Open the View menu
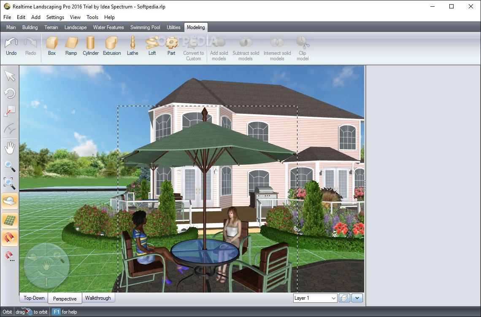This screenshot has width=481, height=317. (x=75, y=17)
